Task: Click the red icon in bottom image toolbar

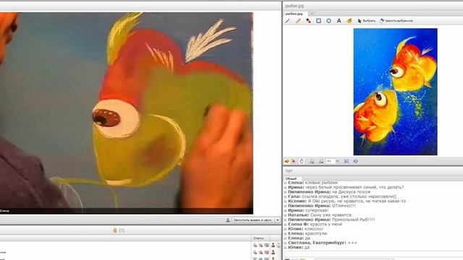Action: coord(294,161)
